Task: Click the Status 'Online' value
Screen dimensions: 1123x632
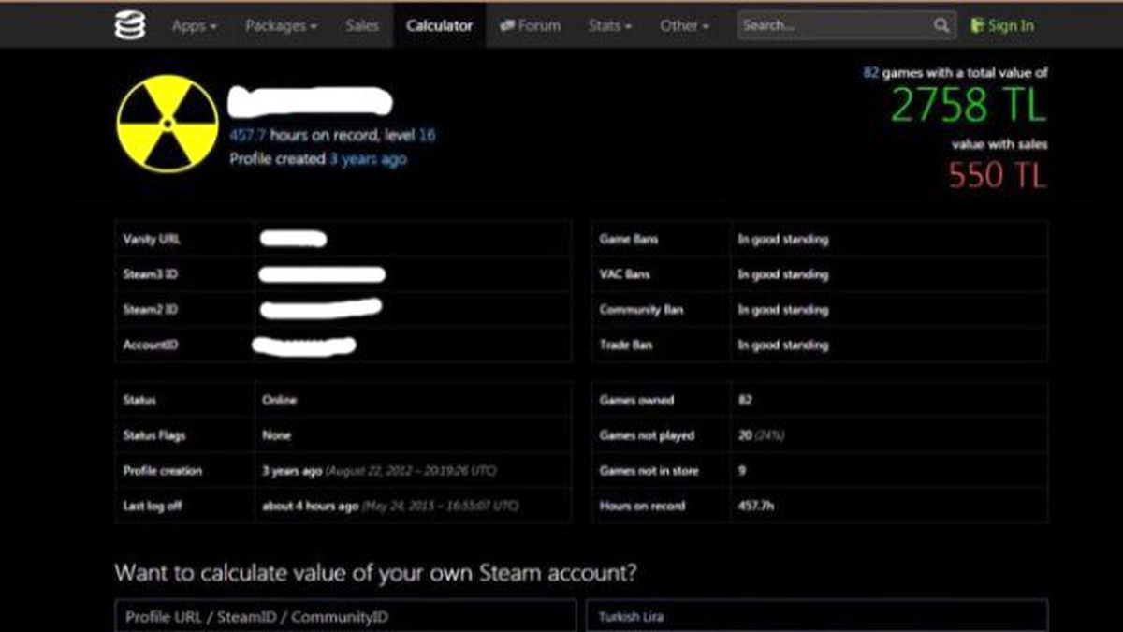Action: [279, 400]
